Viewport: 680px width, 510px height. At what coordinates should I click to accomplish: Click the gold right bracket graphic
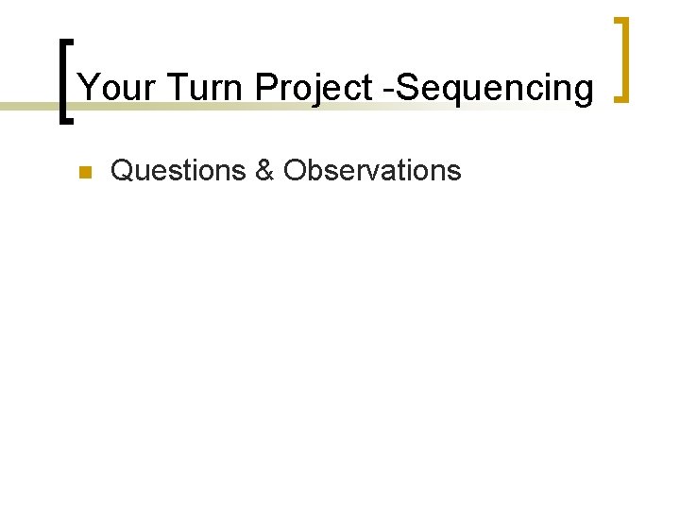(x=624, y=59)
